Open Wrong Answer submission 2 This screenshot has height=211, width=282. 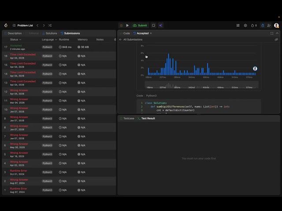point(59,181)
